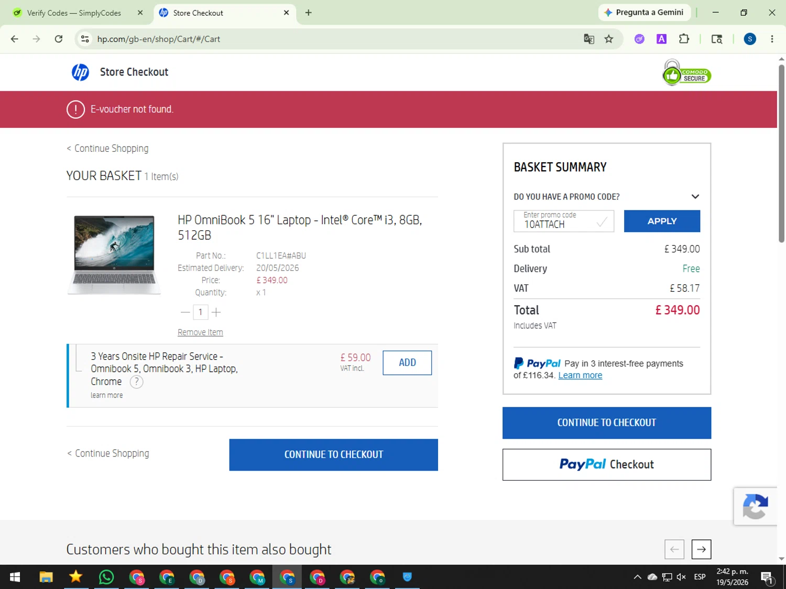Click the Comodo Secure badge

[686, 73]
